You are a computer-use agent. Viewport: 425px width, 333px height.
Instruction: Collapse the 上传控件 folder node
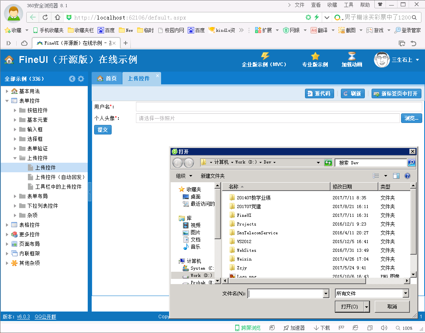click(15, 158)
